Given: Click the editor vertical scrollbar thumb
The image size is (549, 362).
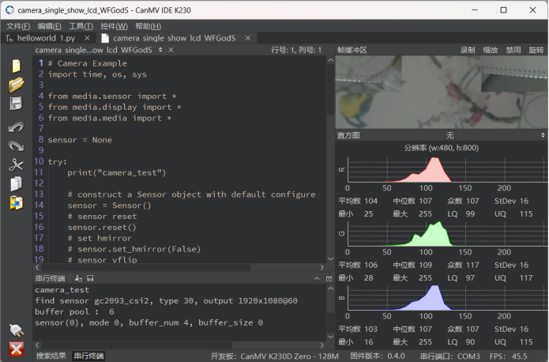Looking at the screenshot, I should pos(330,89).
